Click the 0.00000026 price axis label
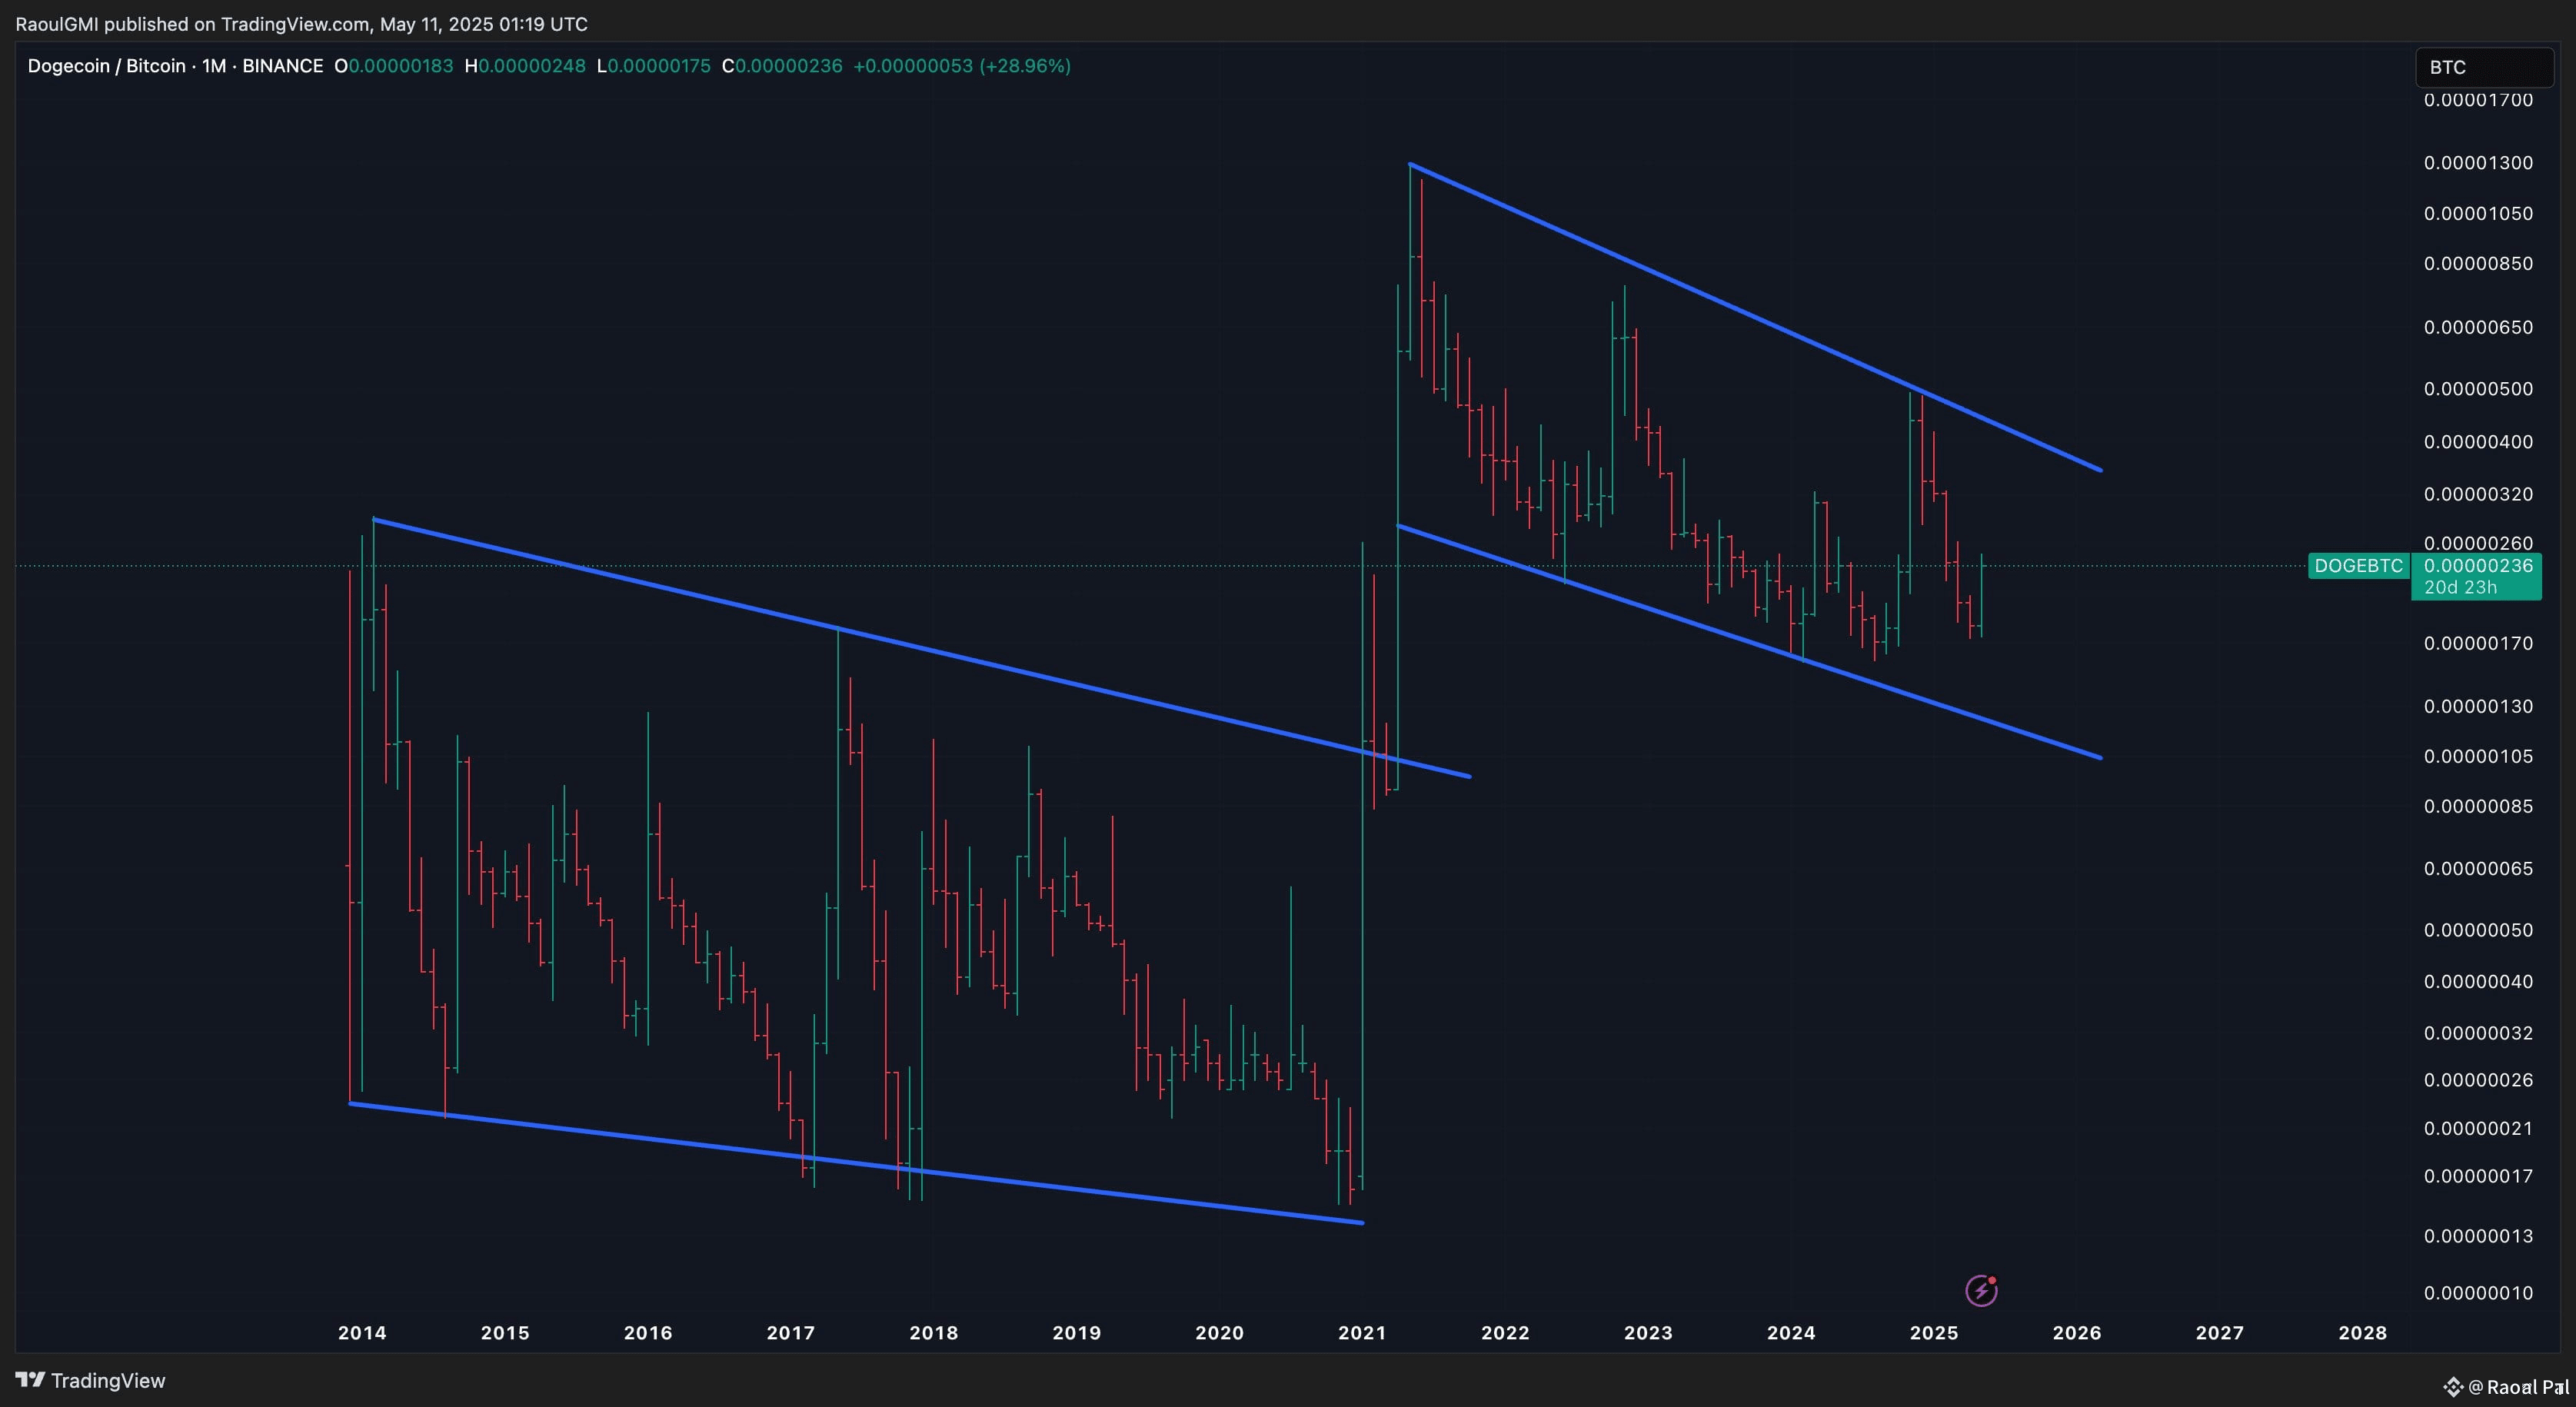Screen dimensions: 2576x1407 (x=2478, y=1080)
